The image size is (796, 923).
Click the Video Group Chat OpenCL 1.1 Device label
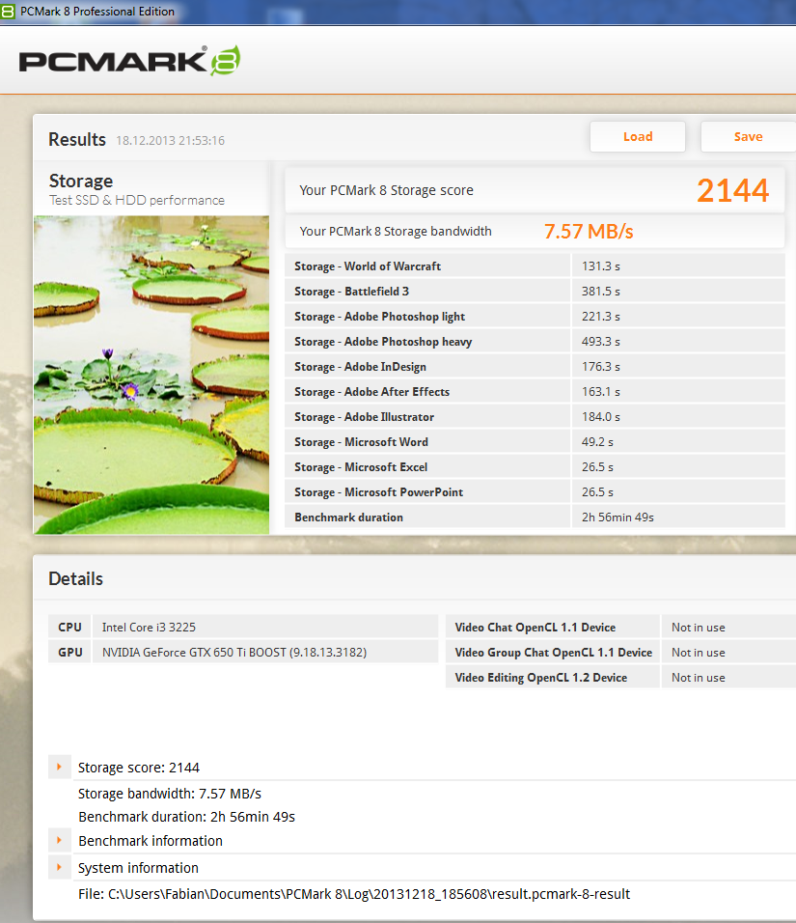[553, 653]
